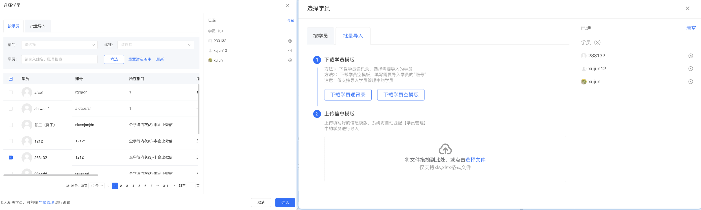Remove xujun in right dialog selected list
This screenshot has width=701, height=210.
pos(691,82)
